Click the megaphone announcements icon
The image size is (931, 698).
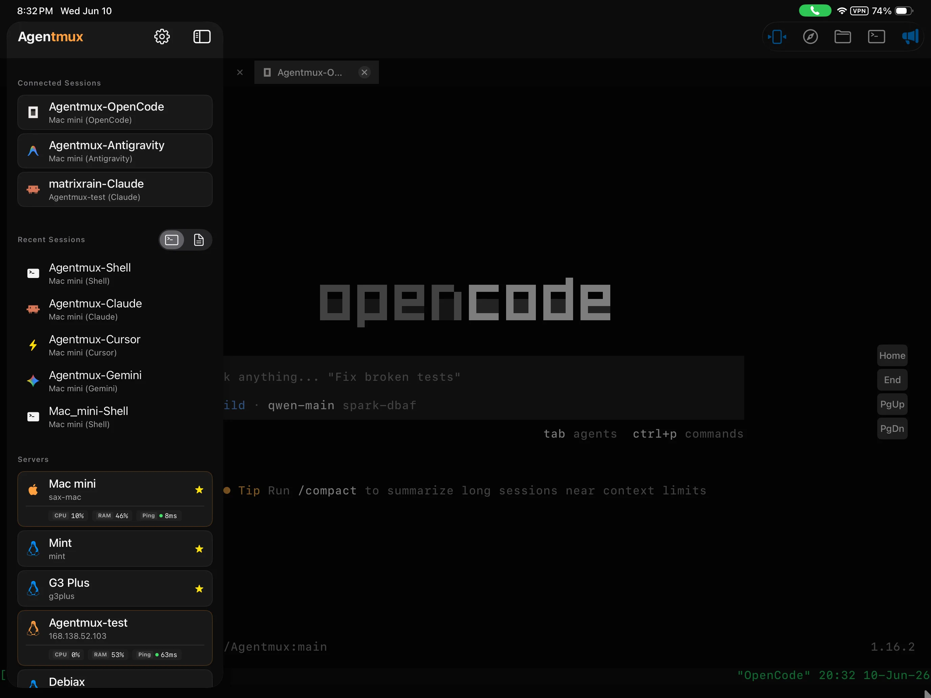coord(910,37)
